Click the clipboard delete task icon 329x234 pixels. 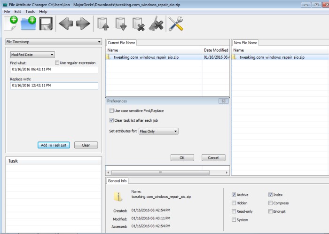(139, 24)
